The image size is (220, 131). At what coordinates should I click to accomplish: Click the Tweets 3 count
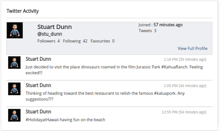147,31
